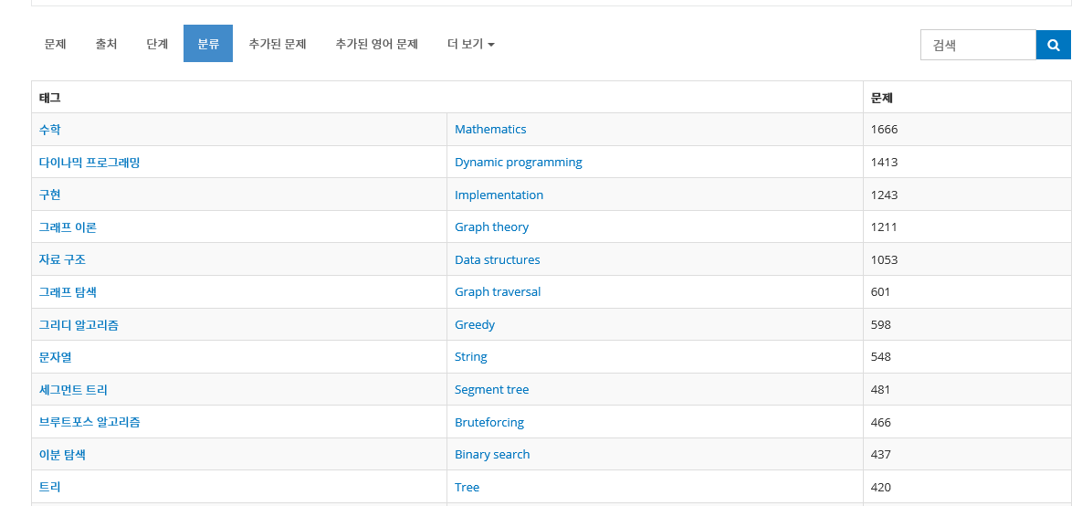Open the 자료 구조 tag
Image resolution: width=1082 pixels, height=506 pixels.
[x=62, y=259]
